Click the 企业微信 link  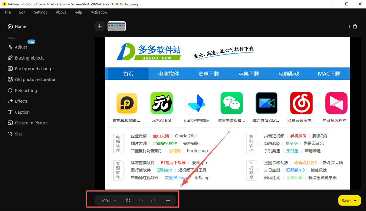[139, 136]
